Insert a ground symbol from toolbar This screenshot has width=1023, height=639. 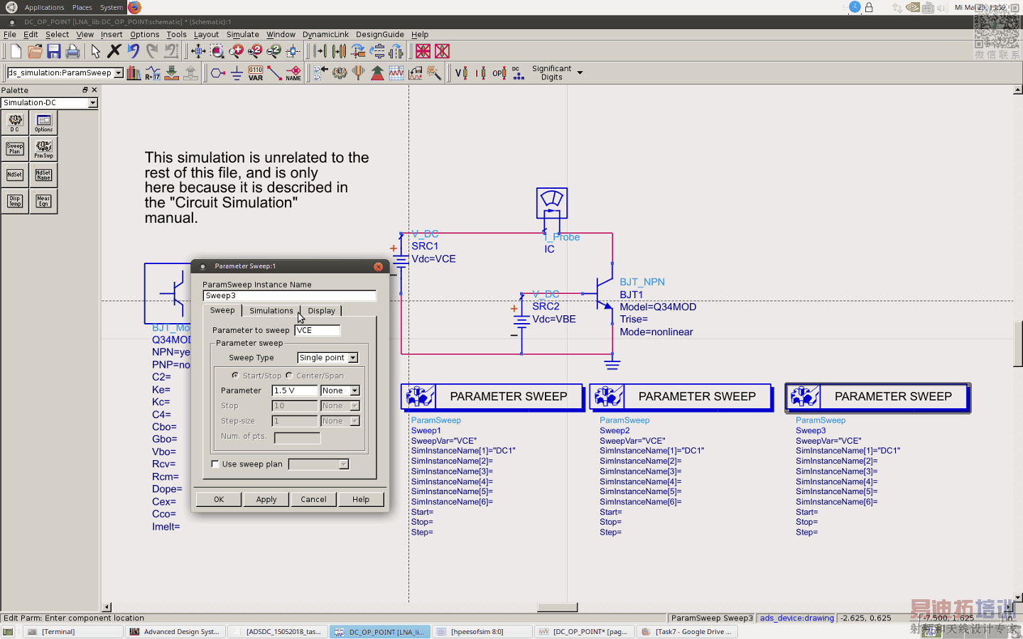237,73
